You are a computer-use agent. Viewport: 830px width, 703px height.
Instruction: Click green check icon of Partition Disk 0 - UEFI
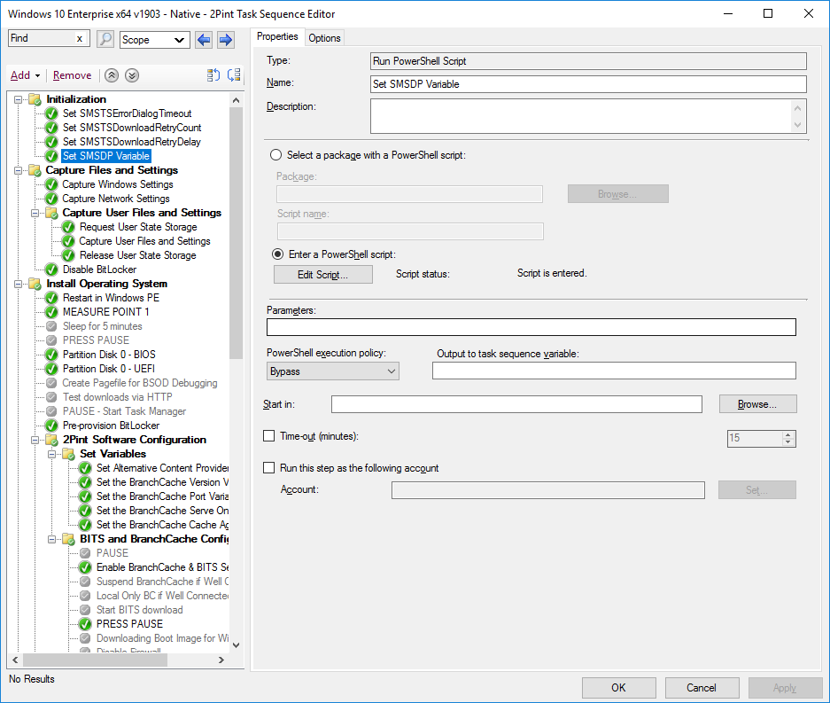pyautogui.click(x=51, y=369)
